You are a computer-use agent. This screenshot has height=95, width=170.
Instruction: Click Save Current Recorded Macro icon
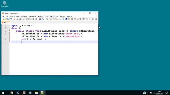tap(96, 19)
